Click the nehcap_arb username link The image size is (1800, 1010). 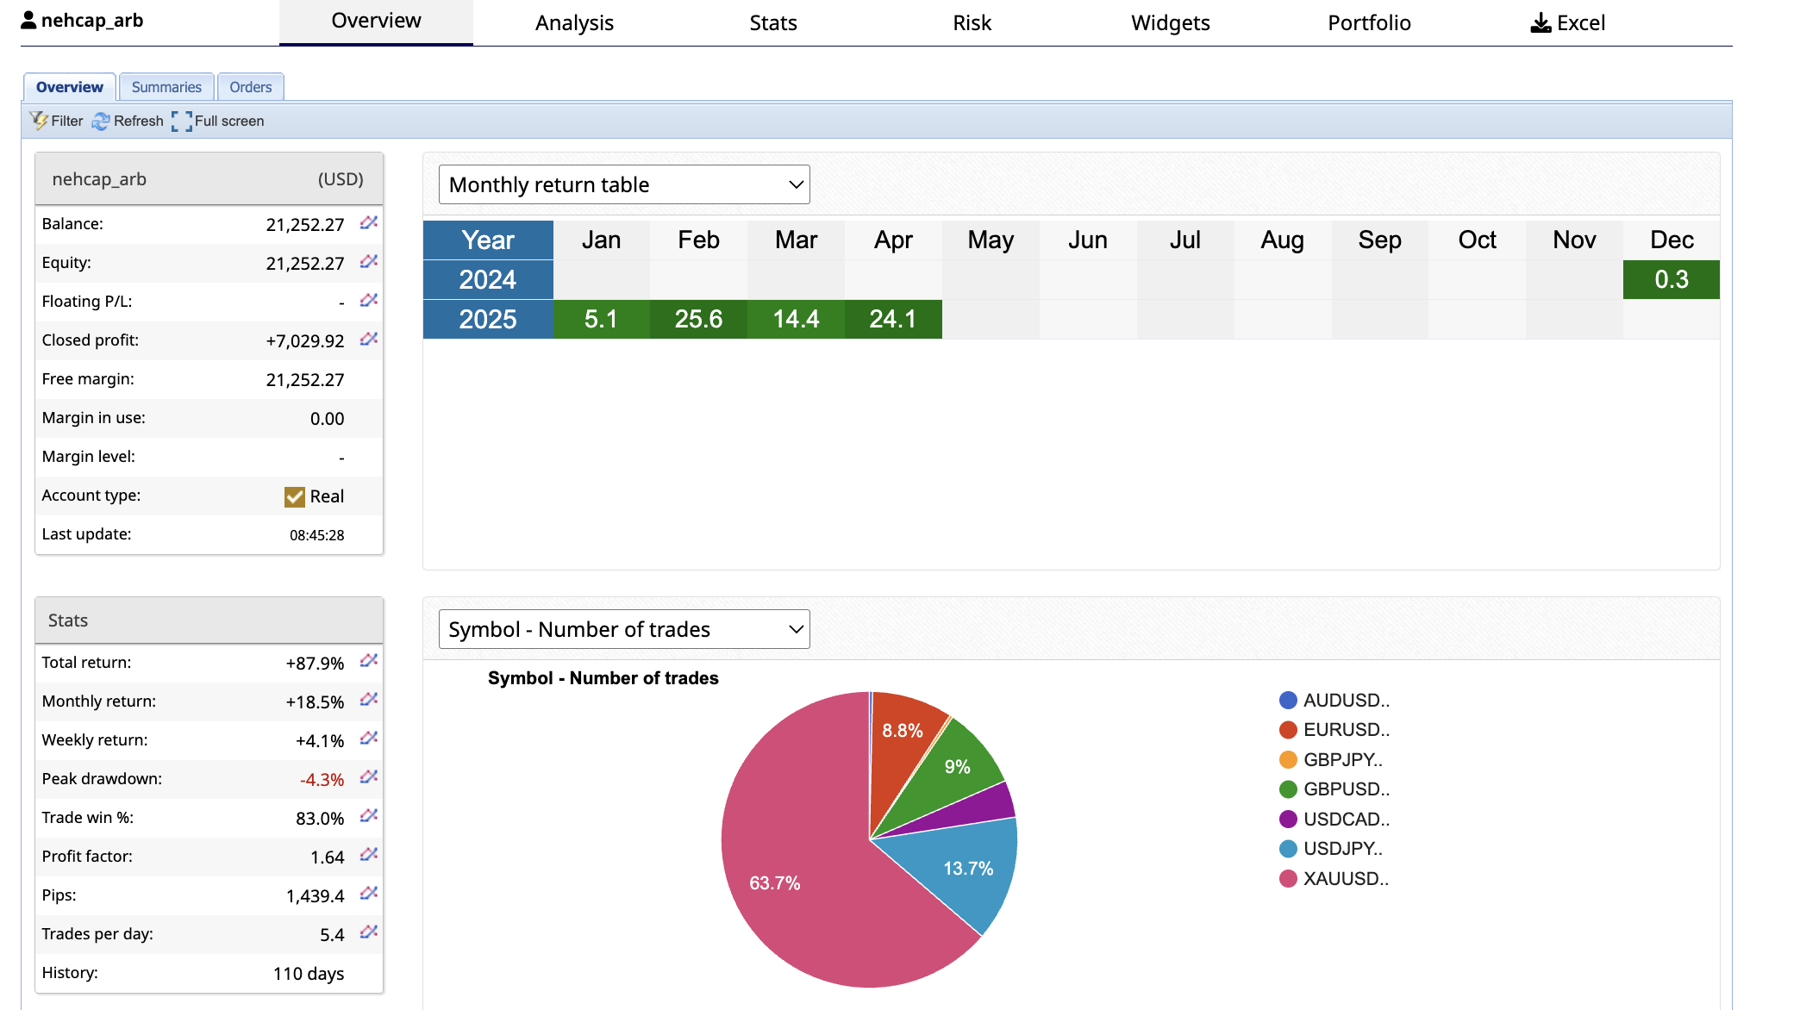coord(91,20)
